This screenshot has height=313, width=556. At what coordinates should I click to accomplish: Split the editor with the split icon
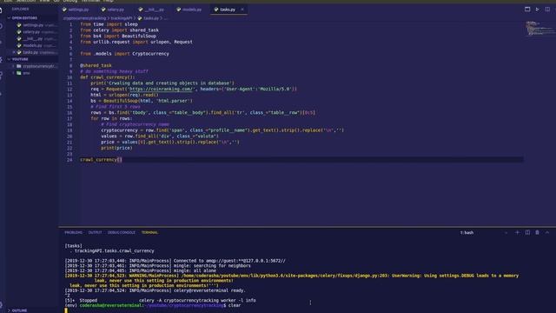point(547,10)
